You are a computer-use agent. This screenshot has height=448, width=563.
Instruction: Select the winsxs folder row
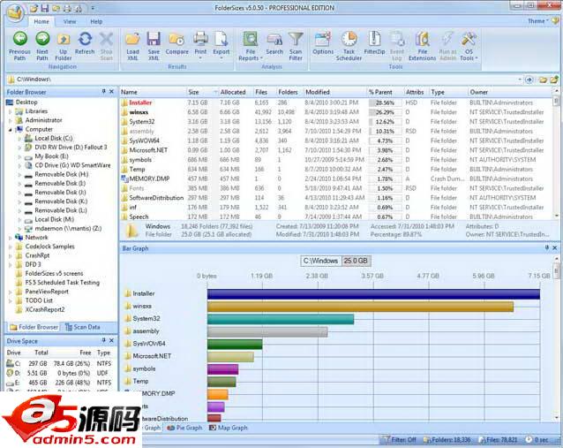[139, 112]
